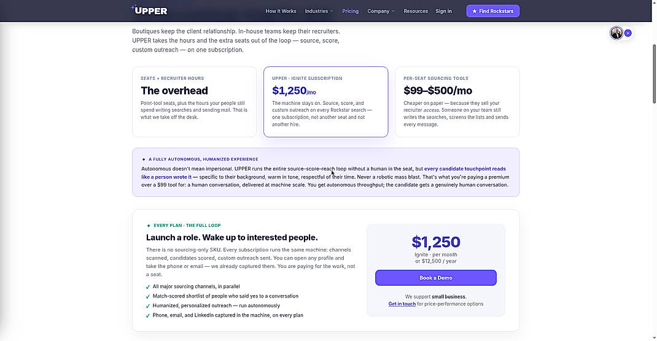Image resolution: width=657 pixels, height=341 pixels.
Task: Click the UPPER logo in header
Action: pos(149,10)
